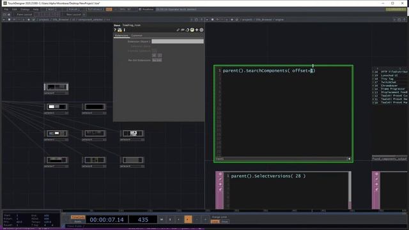409x230 pixels.
Task: Reset timeline to start
Action: tap(162, 220)
